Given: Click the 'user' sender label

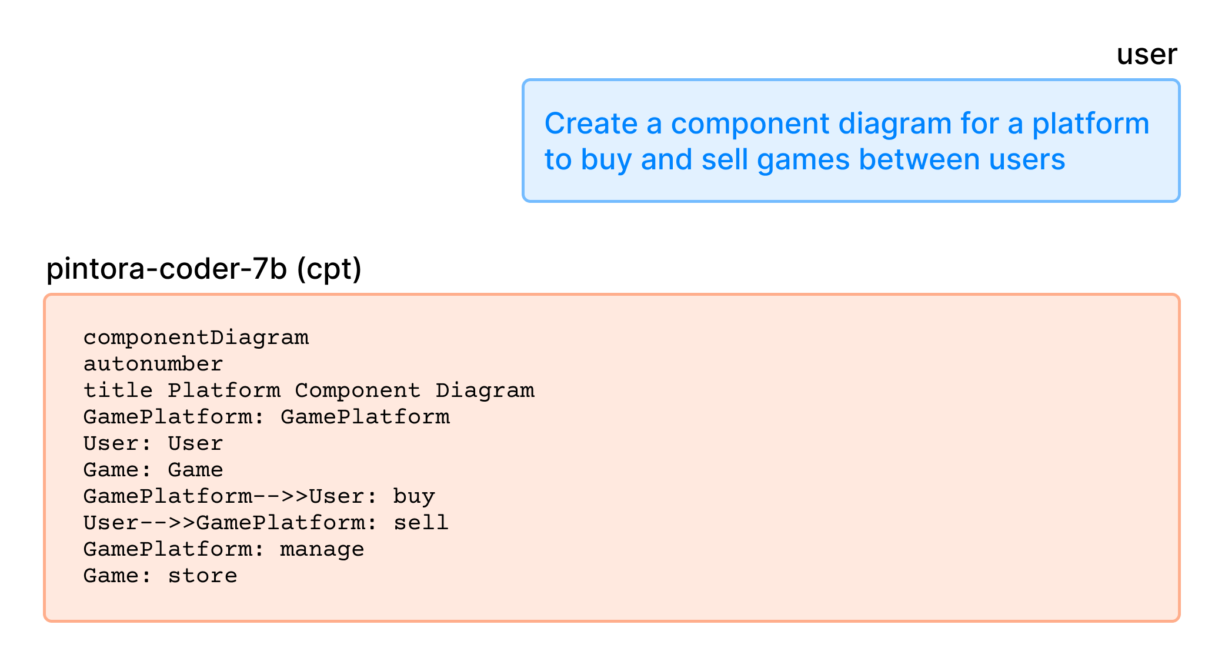Looking at the screenshot, I should 1146,54.
